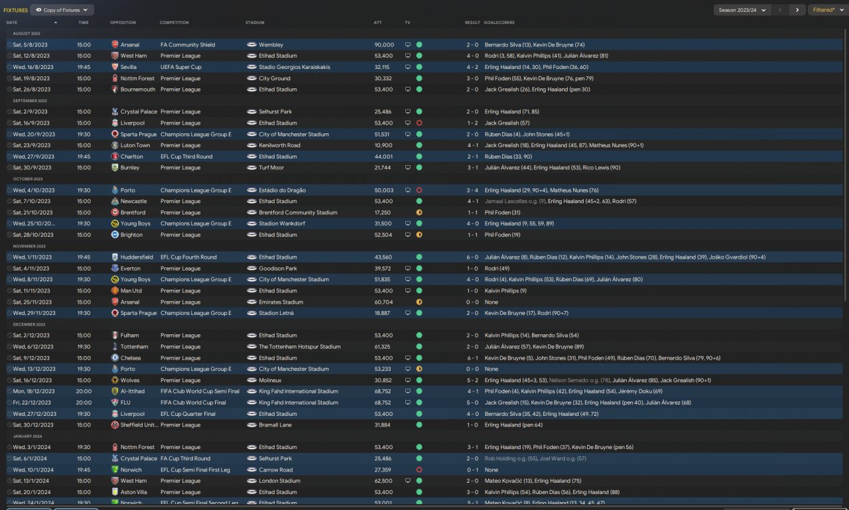Click the FLU club badge
The image size is (849, 510).
pyautogui.click(x=115, y=403)
